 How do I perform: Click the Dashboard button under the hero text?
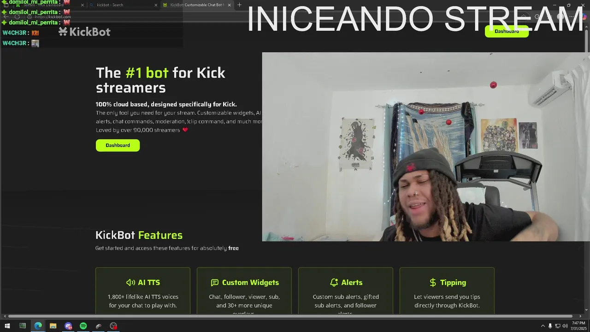click(x=118, y=145)
